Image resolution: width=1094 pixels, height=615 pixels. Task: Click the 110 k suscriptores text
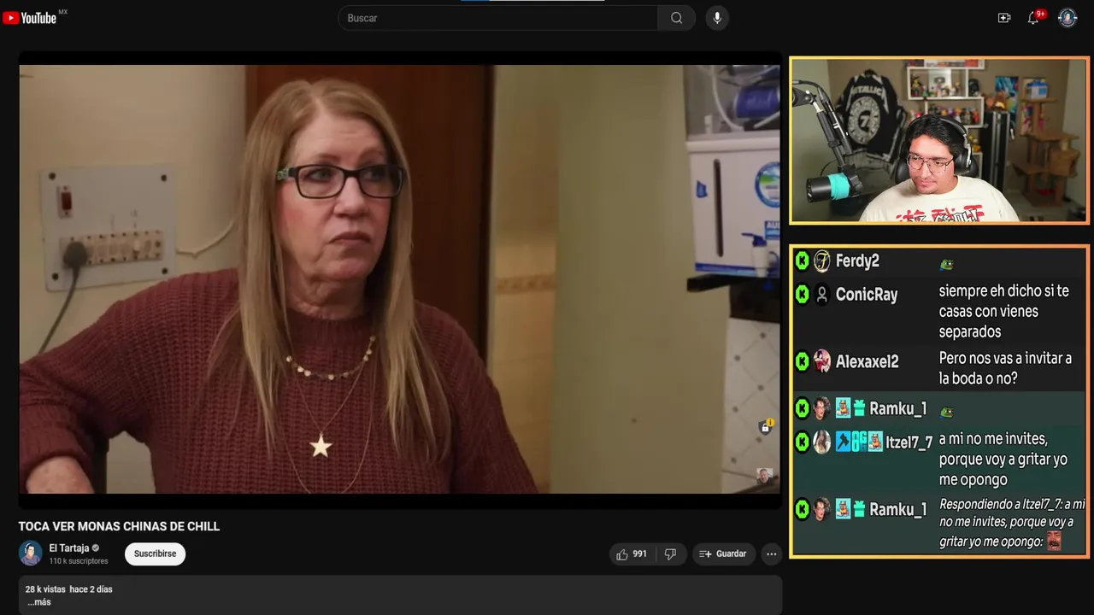[x=79, y=561]
